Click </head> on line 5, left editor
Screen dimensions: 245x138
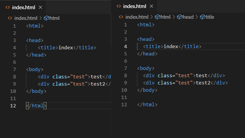pos(36,55)
